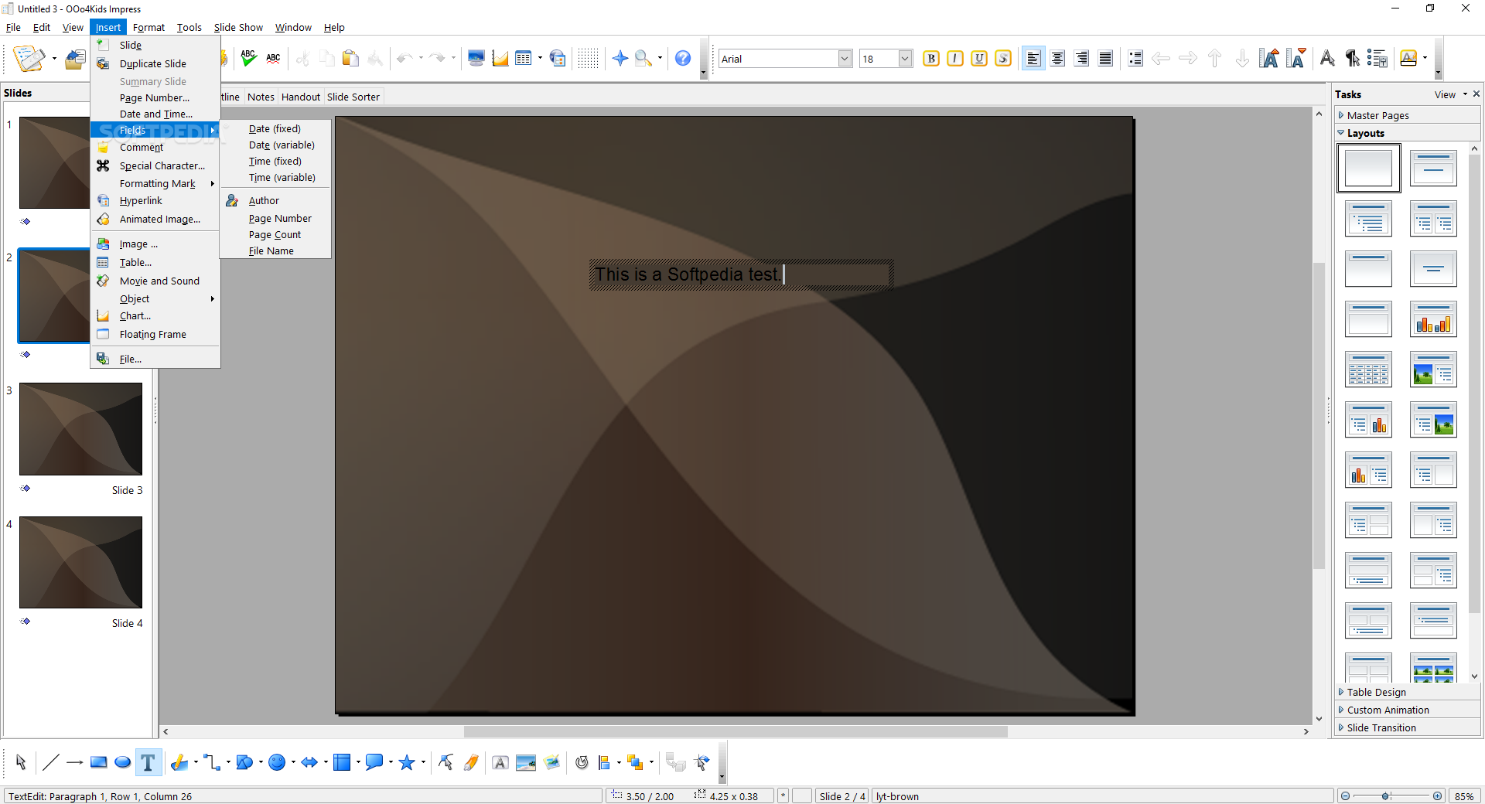Viewport: 1485px width, 804px height.
Task: Click the zoom out minus button
Action: click(x=1345, y=795)
